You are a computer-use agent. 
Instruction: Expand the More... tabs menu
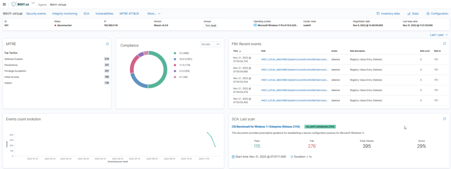click(154, 14)
